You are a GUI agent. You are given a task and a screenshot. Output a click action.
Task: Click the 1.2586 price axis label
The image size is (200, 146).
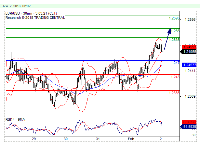point(190,20)
